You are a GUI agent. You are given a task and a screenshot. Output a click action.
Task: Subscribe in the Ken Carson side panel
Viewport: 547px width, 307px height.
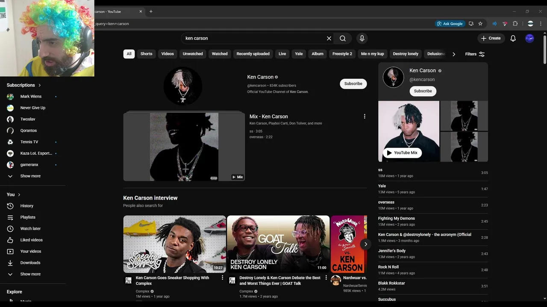423,91
